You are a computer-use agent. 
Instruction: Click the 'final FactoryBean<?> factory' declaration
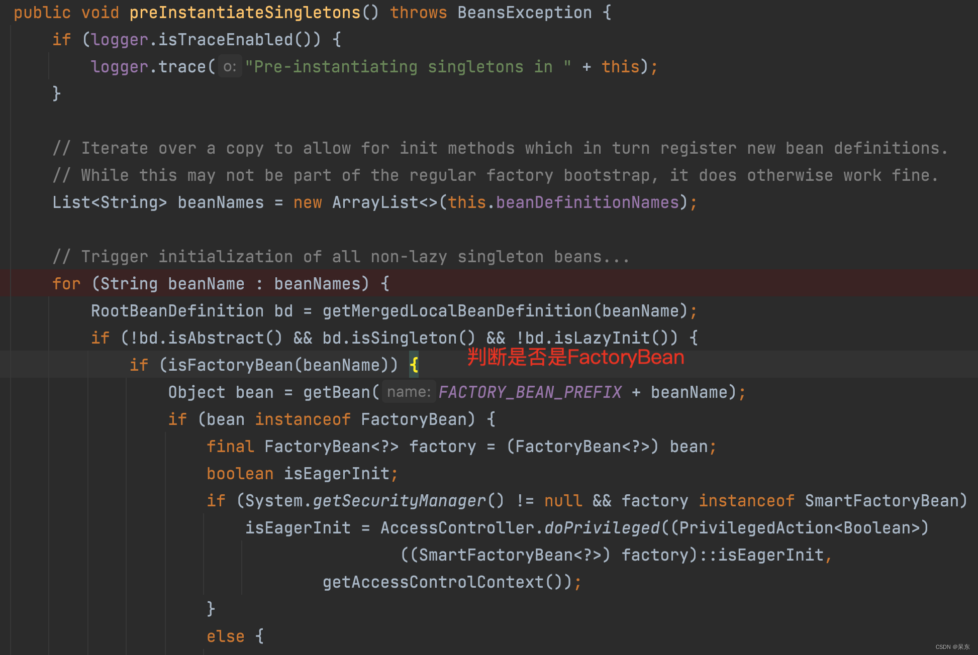coord(341,447)
